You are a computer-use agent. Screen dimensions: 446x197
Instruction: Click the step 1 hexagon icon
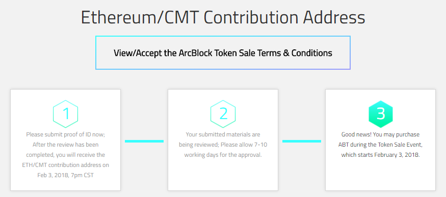click(65, 114)
